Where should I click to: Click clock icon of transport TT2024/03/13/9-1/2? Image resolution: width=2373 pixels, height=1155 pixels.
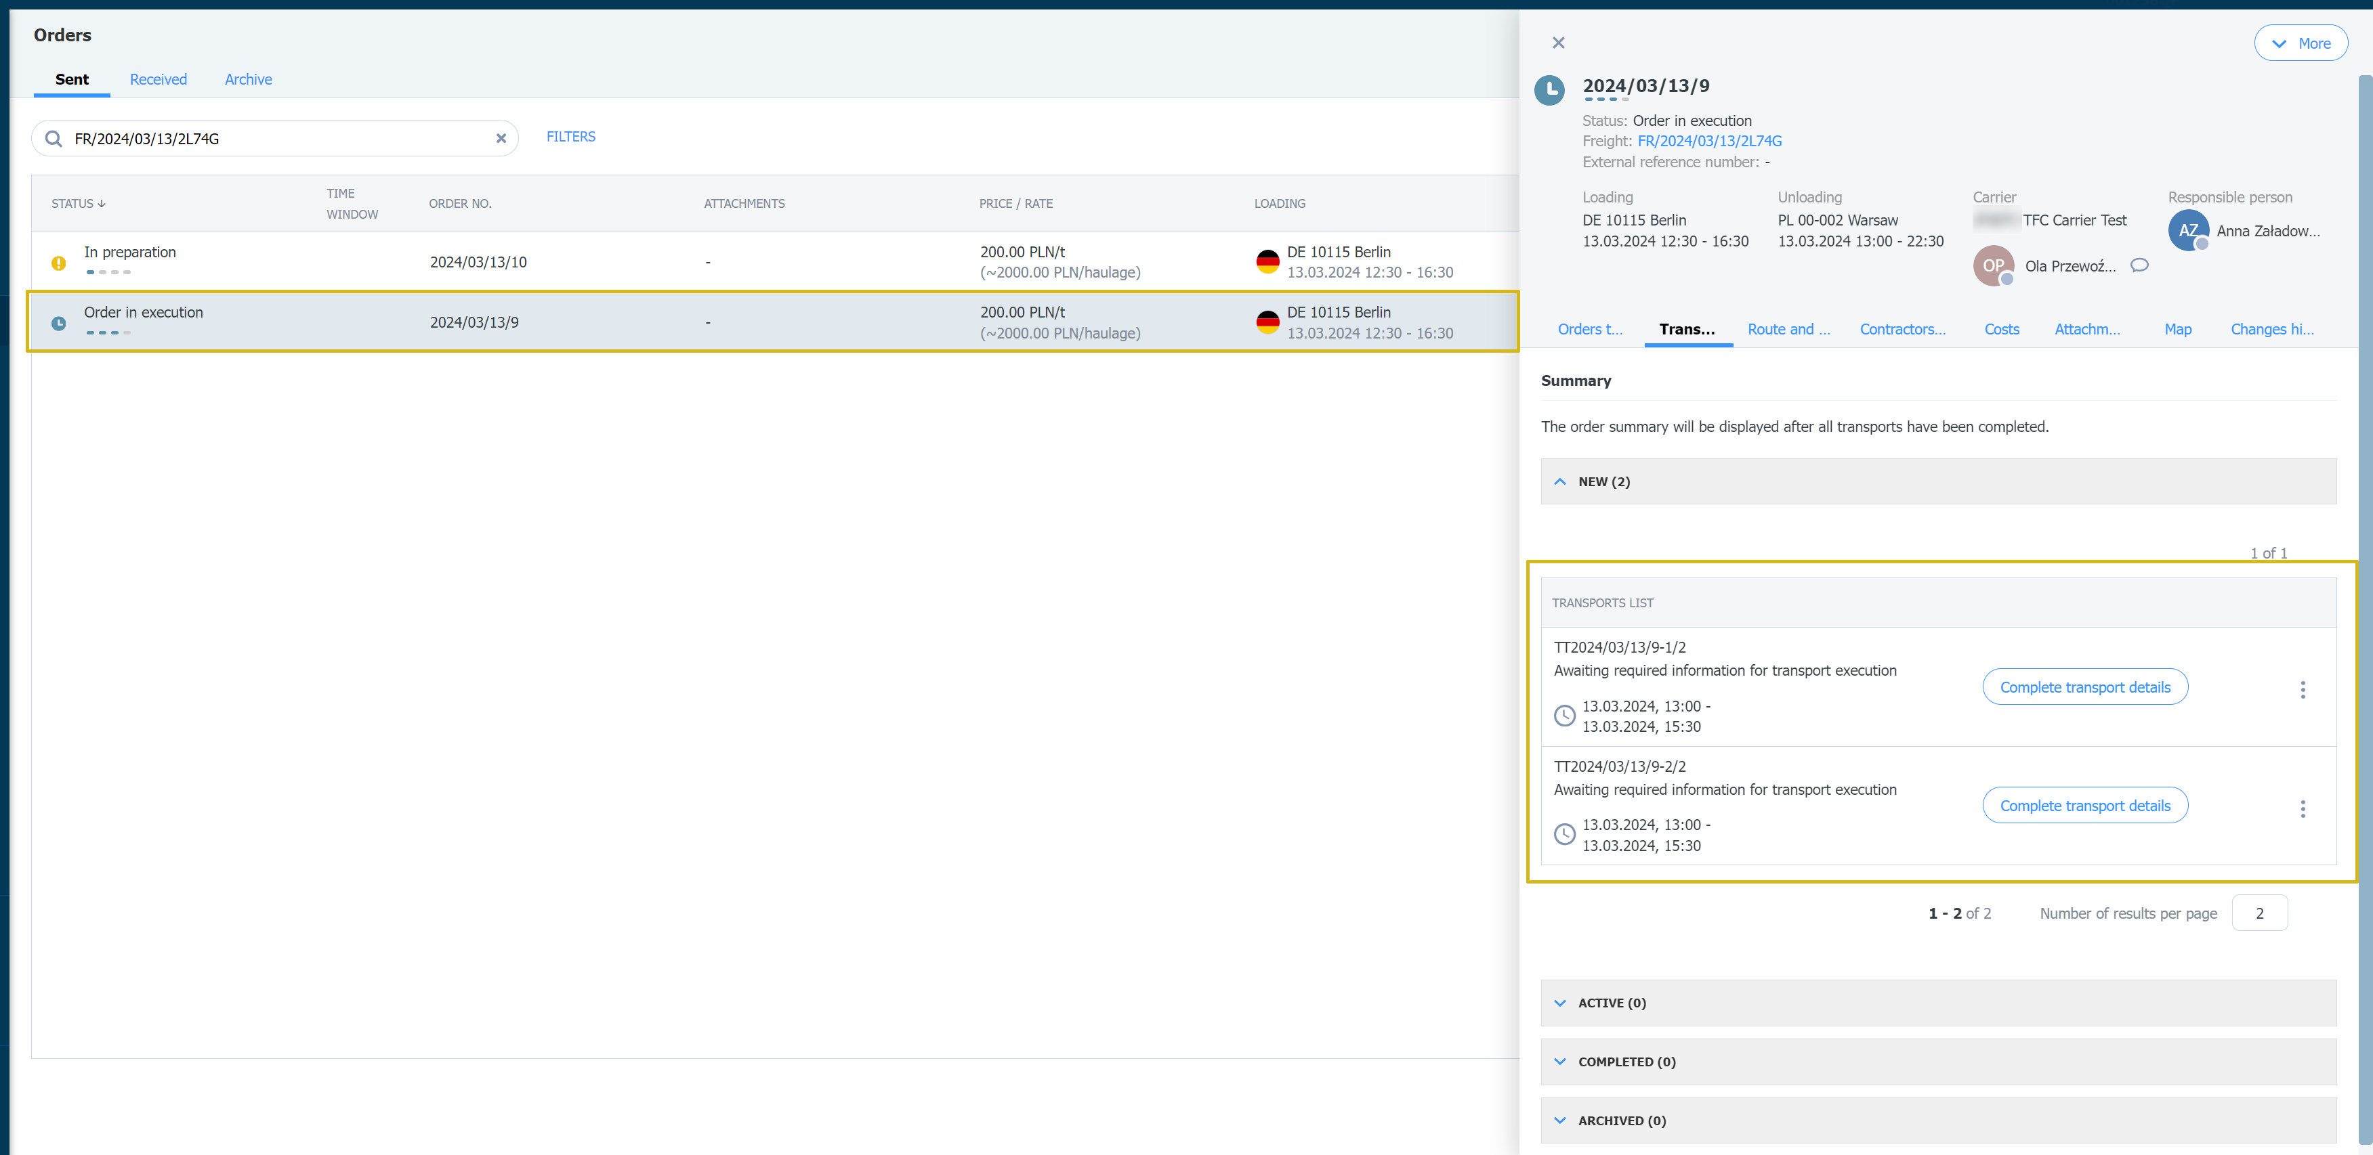pos(1564,715)
